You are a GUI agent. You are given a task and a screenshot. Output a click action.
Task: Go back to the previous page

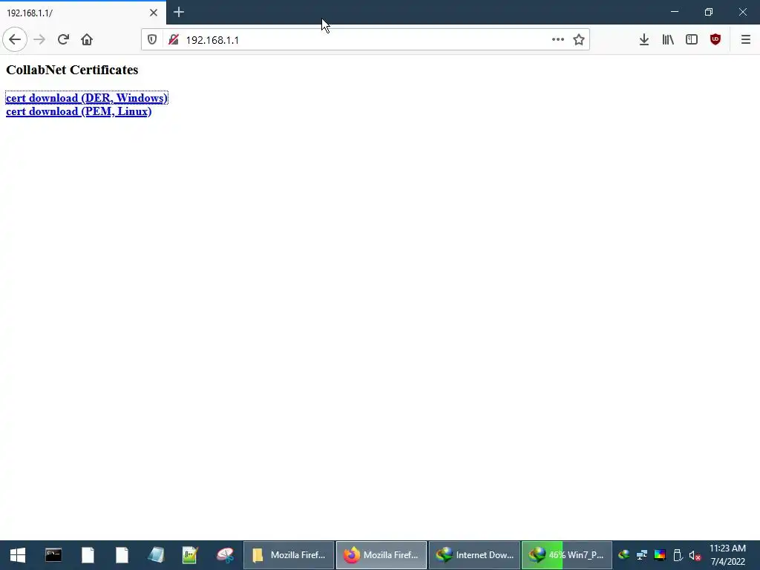point(15,40)
